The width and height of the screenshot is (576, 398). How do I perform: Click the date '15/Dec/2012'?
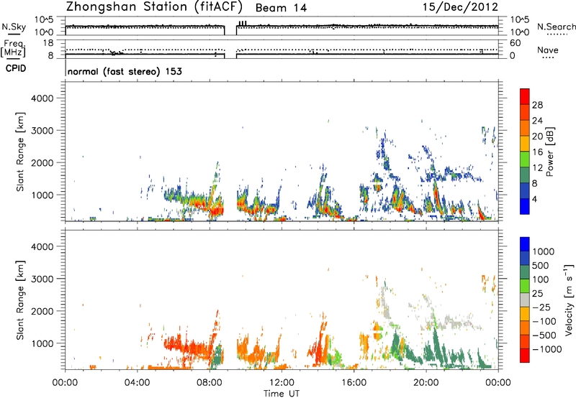(460, 6)
